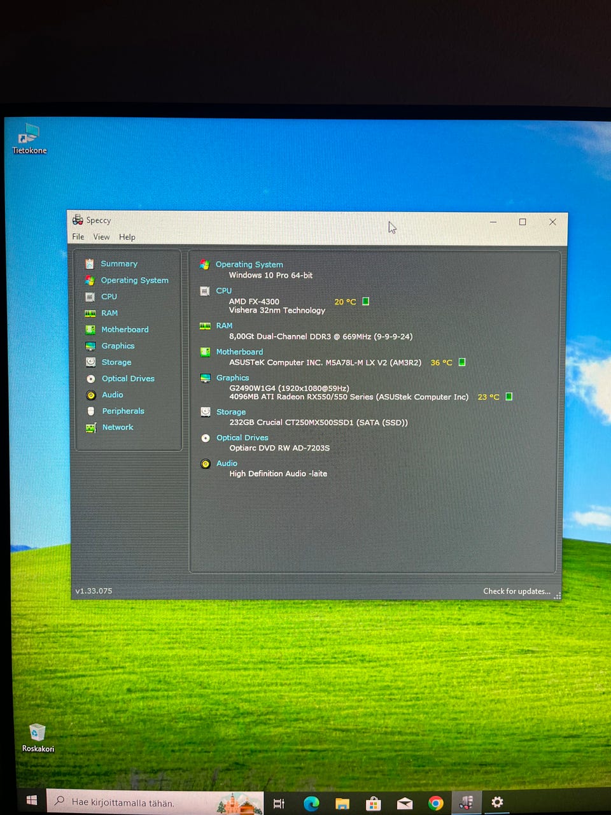Click the CPU icon in the summary pane
Screen dimensions: 611x815
click(x=204, y=291)
